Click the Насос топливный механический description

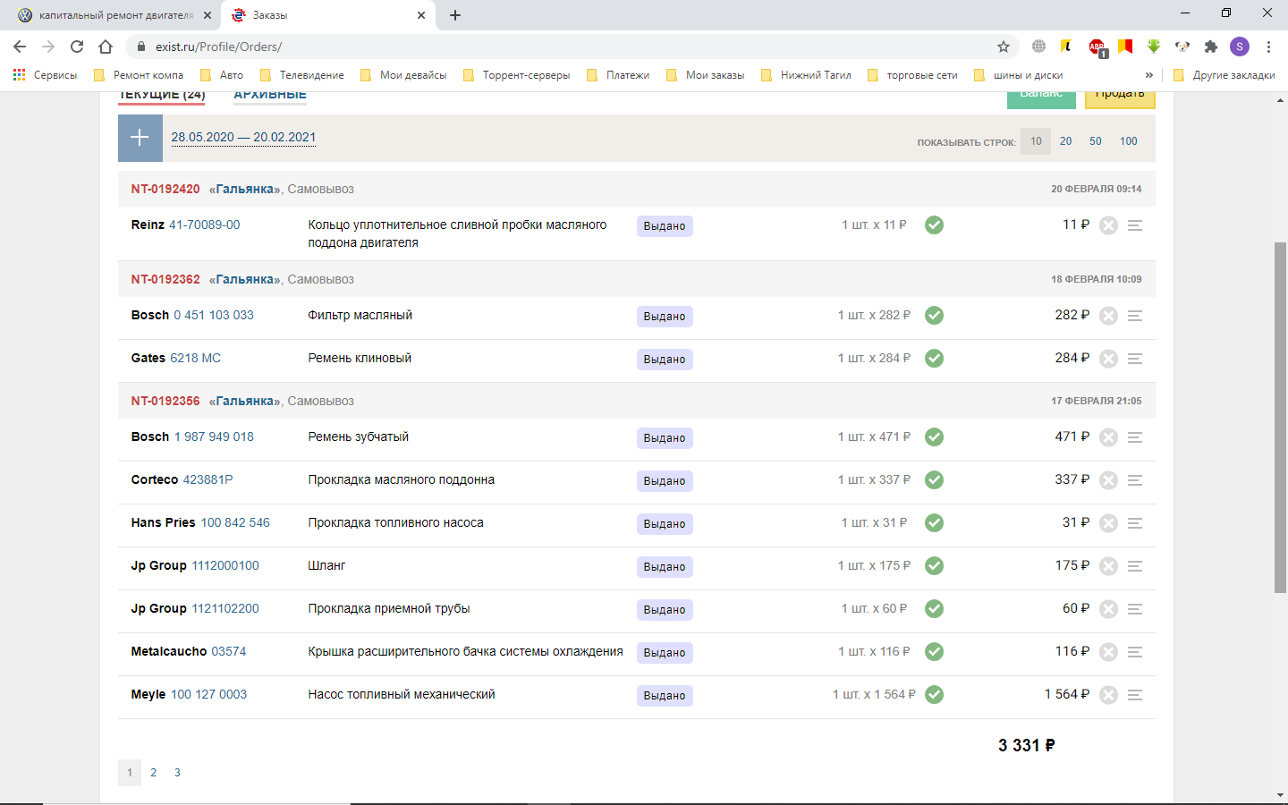click(x=402, y=694)
